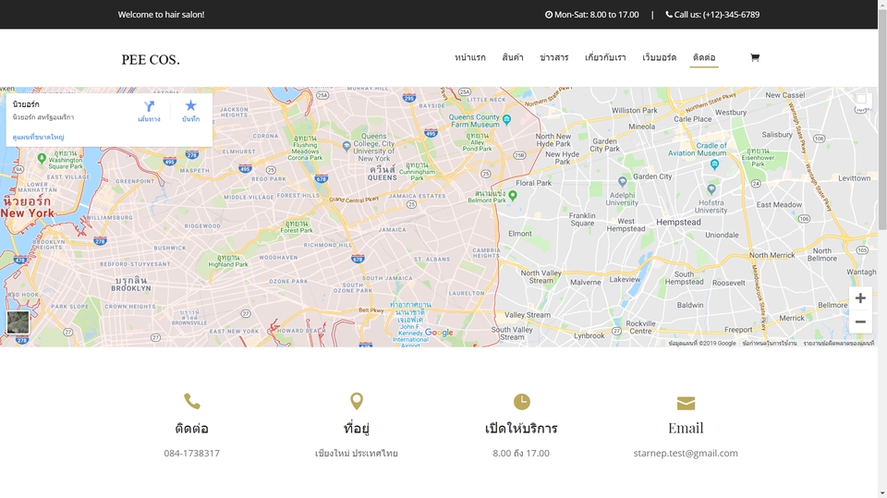Screen dimensions: 887x498
Task: Open the เว็บบอร์ด menu item
Action: pyautogui.click(x=659, y=57)
